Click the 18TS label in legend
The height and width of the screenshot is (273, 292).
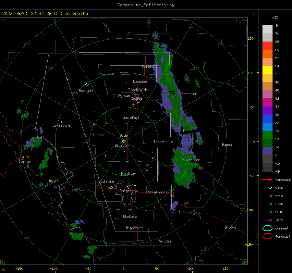pyautogui.click(x=279, y=220)
